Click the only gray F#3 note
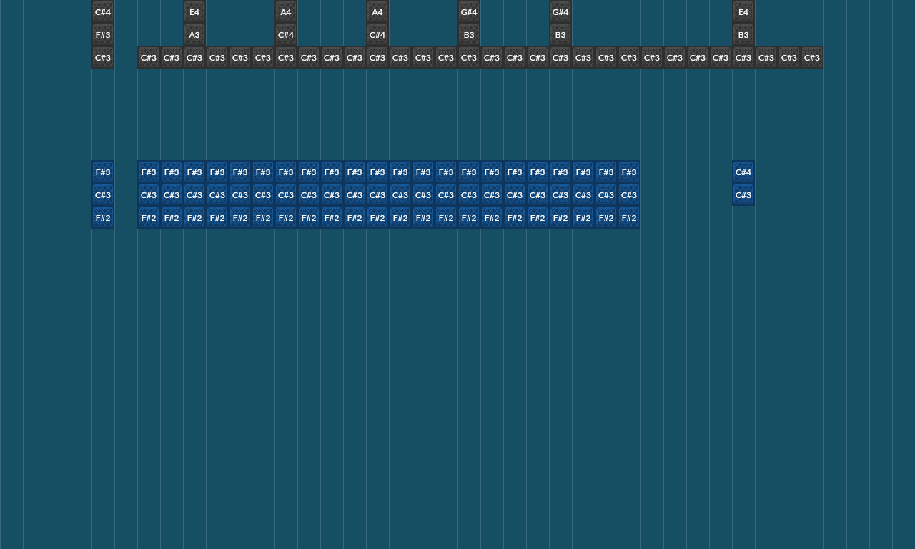Image resolution: width=915 pixels, height=549 pixels. point(103,35)
